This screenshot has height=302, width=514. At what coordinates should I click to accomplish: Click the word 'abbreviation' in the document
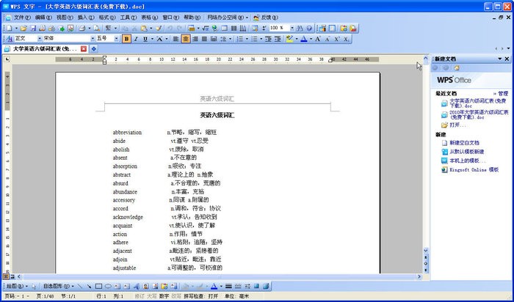coord(127,133)
